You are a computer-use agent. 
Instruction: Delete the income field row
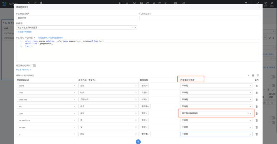pyautogui.click(x=257, y=127)
